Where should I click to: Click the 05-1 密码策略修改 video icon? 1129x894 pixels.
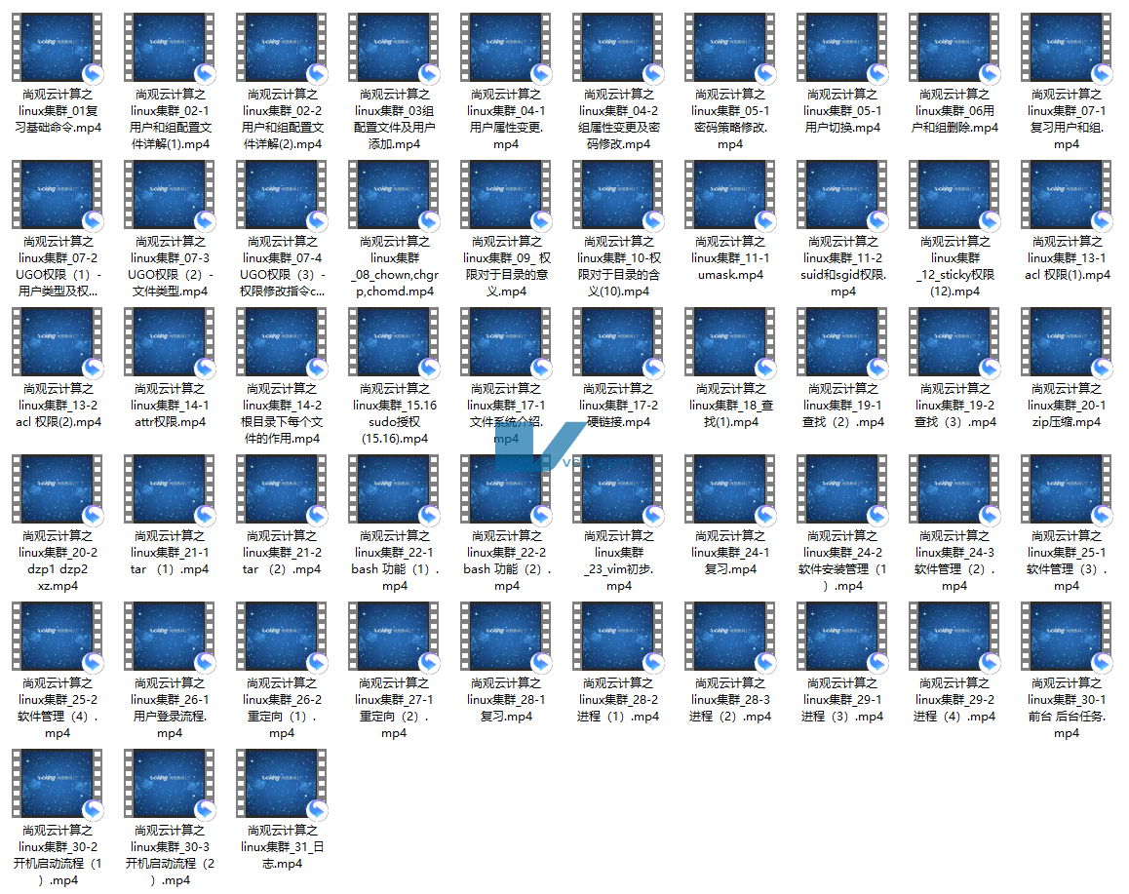(730, 47)
